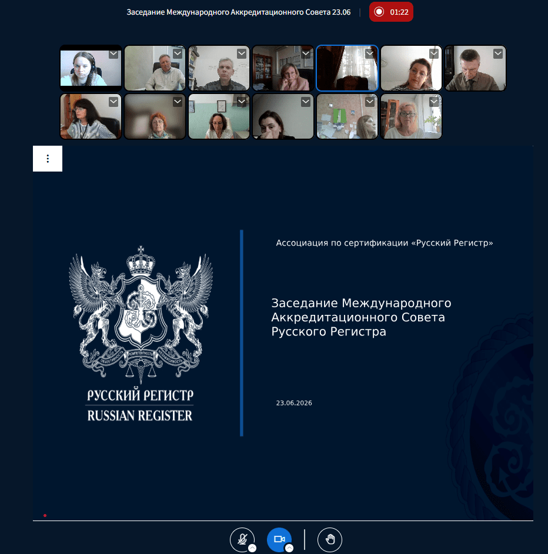Open dropdown on the headset-wearing woman's video

[x=113, y=54]
